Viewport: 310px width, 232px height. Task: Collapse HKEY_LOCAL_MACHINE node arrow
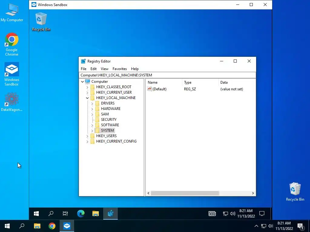click(x=87, y=98)
